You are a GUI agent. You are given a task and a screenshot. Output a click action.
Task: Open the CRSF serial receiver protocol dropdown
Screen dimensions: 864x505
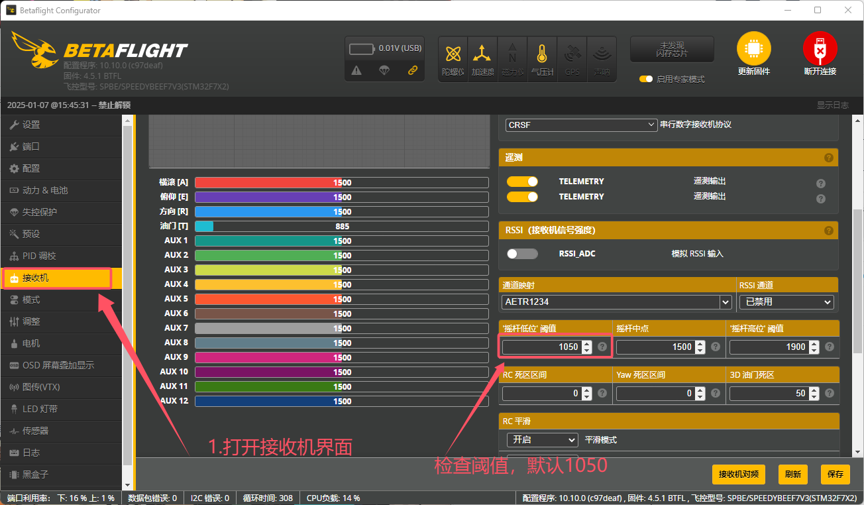tap(581, 125)
